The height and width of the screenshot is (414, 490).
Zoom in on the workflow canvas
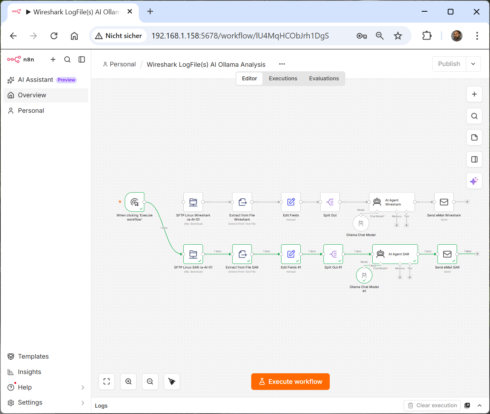click(x=128, y=382)
